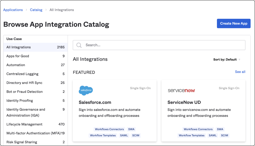Viewport: 255px width, 146px height.
Task: Open the Catalog breadcrumb link
Action: (x=36, y=10)
